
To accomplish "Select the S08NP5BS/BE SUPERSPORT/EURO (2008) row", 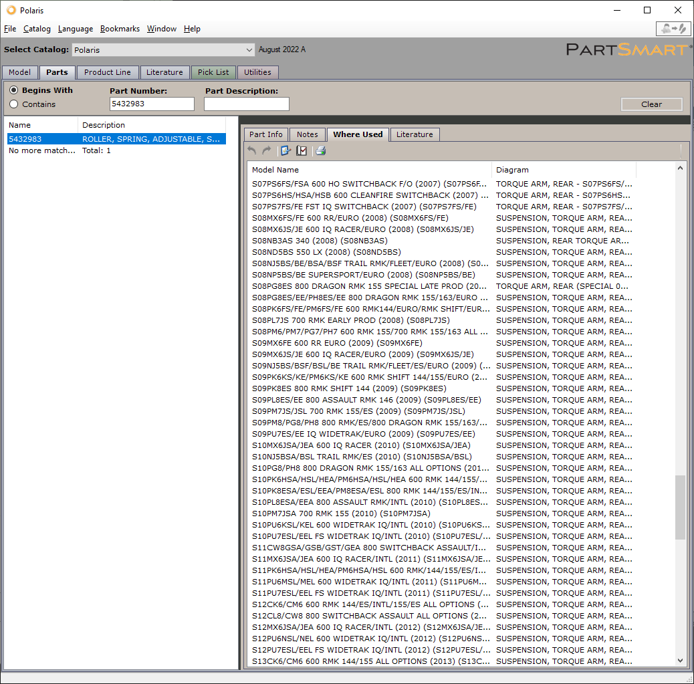I will point(442,275).
